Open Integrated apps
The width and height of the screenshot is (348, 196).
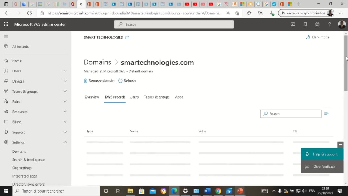tap(24, 176)
